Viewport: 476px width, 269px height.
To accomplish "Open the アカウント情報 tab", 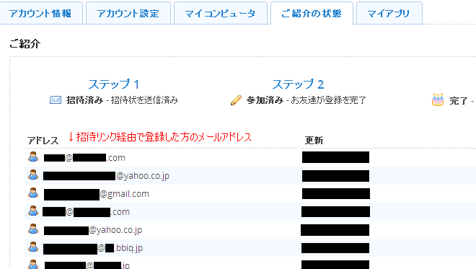I will pyautogui.click(x=40, y=14).
